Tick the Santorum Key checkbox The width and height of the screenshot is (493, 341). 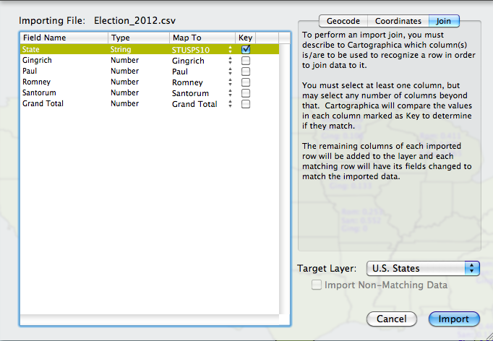pos(246,93)
